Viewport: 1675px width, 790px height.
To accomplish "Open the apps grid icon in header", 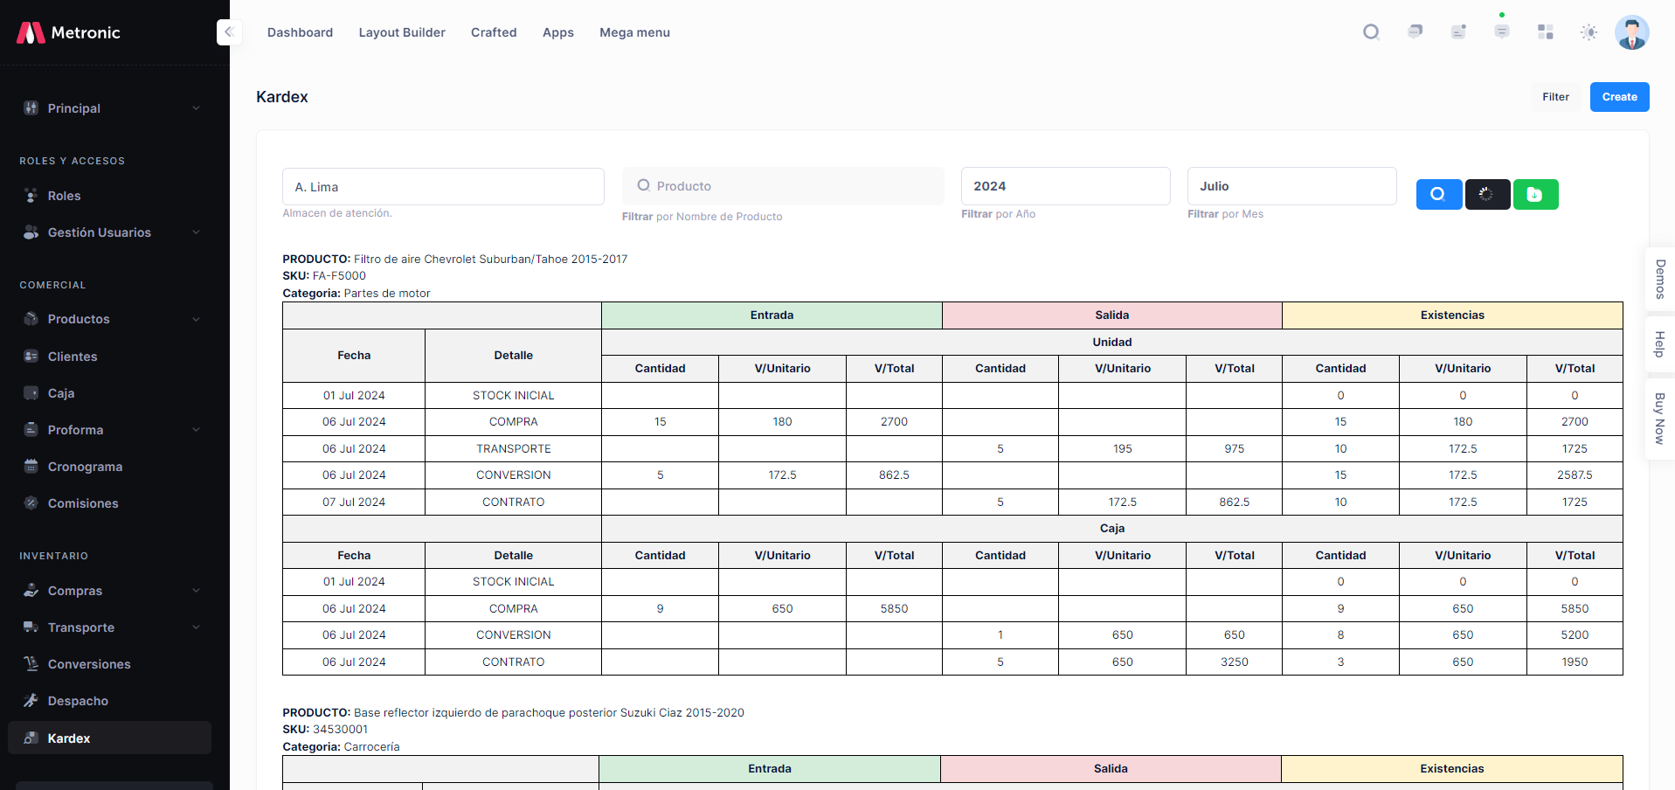I will 1545,32.
